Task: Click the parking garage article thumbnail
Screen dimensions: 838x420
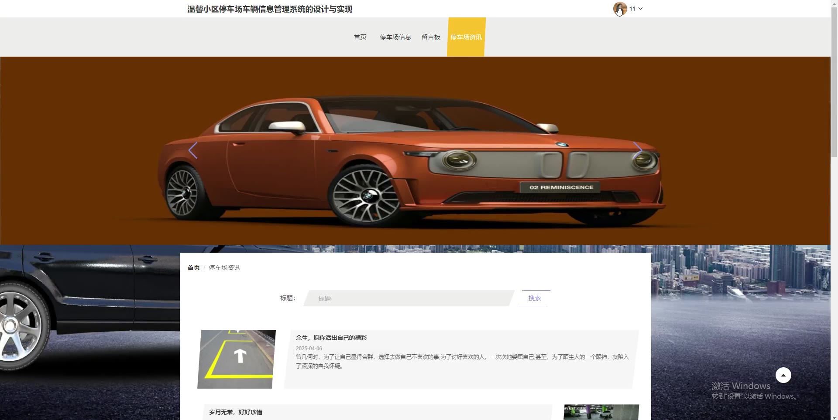Action: tap(601, 412)
